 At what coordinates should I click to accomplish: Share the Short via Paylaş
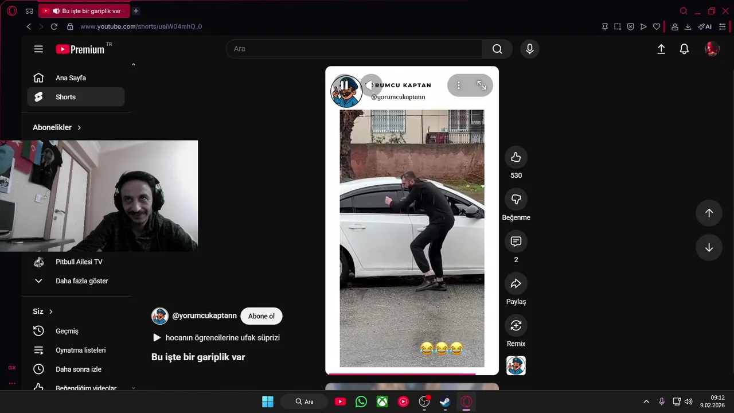(516, 283)
